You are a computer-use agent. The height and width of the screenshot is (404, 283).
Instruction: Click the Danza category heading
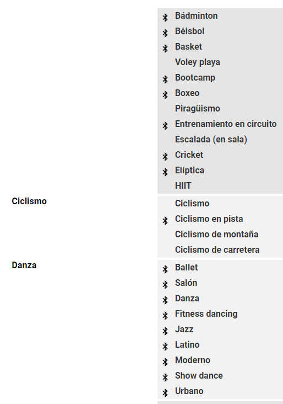(24, 265)
